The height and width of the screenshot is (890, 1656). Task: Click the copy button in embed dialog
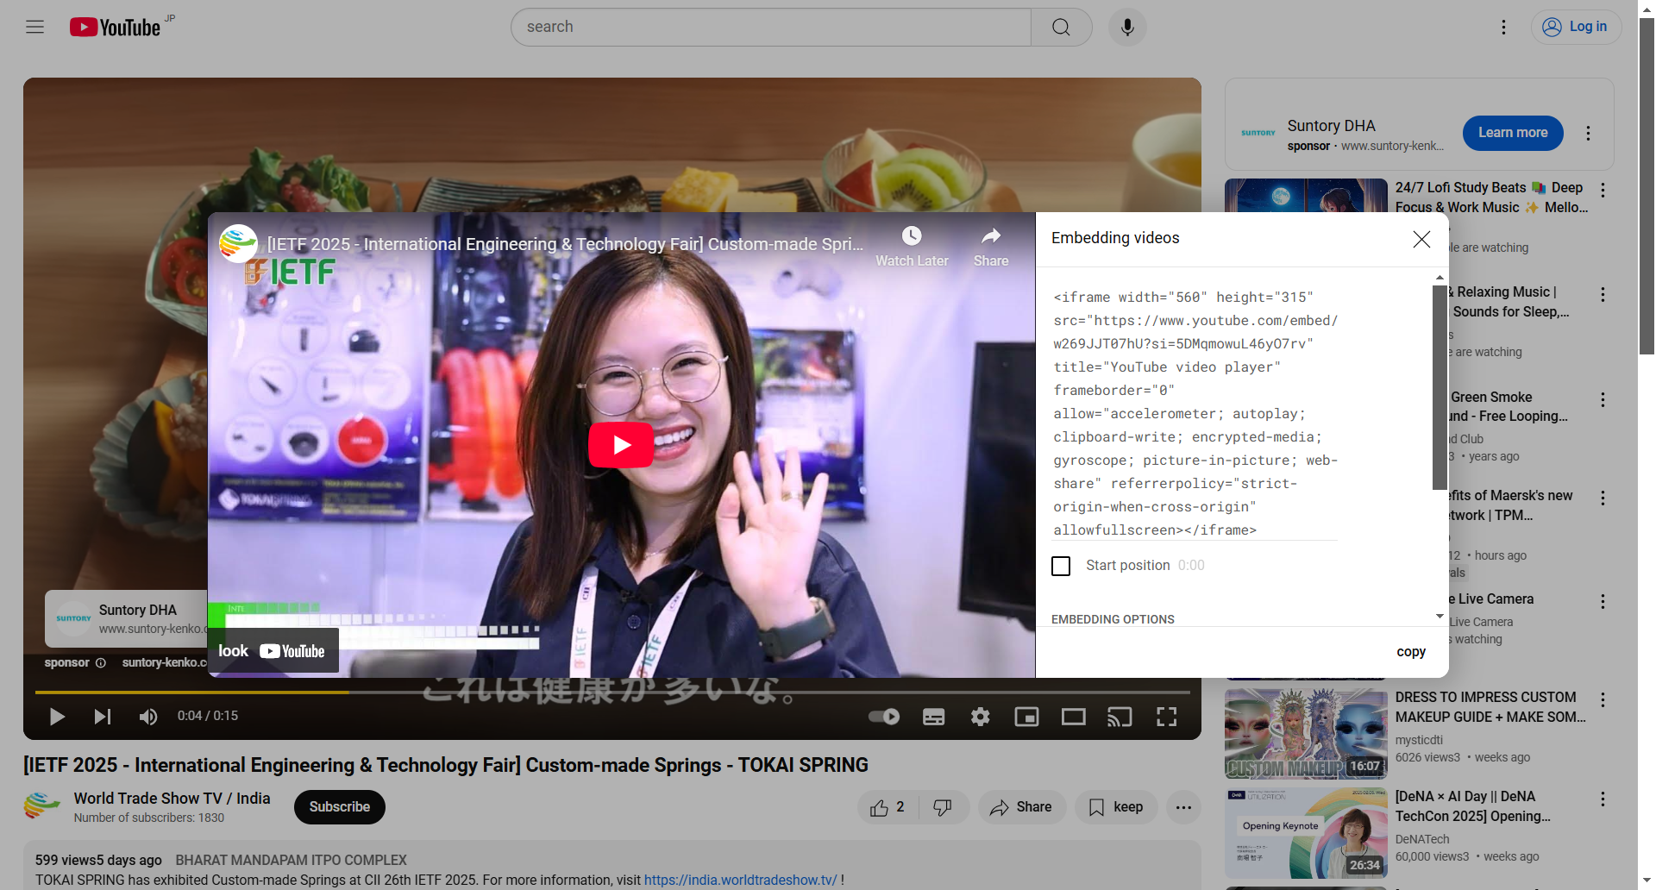point(1411,652)
